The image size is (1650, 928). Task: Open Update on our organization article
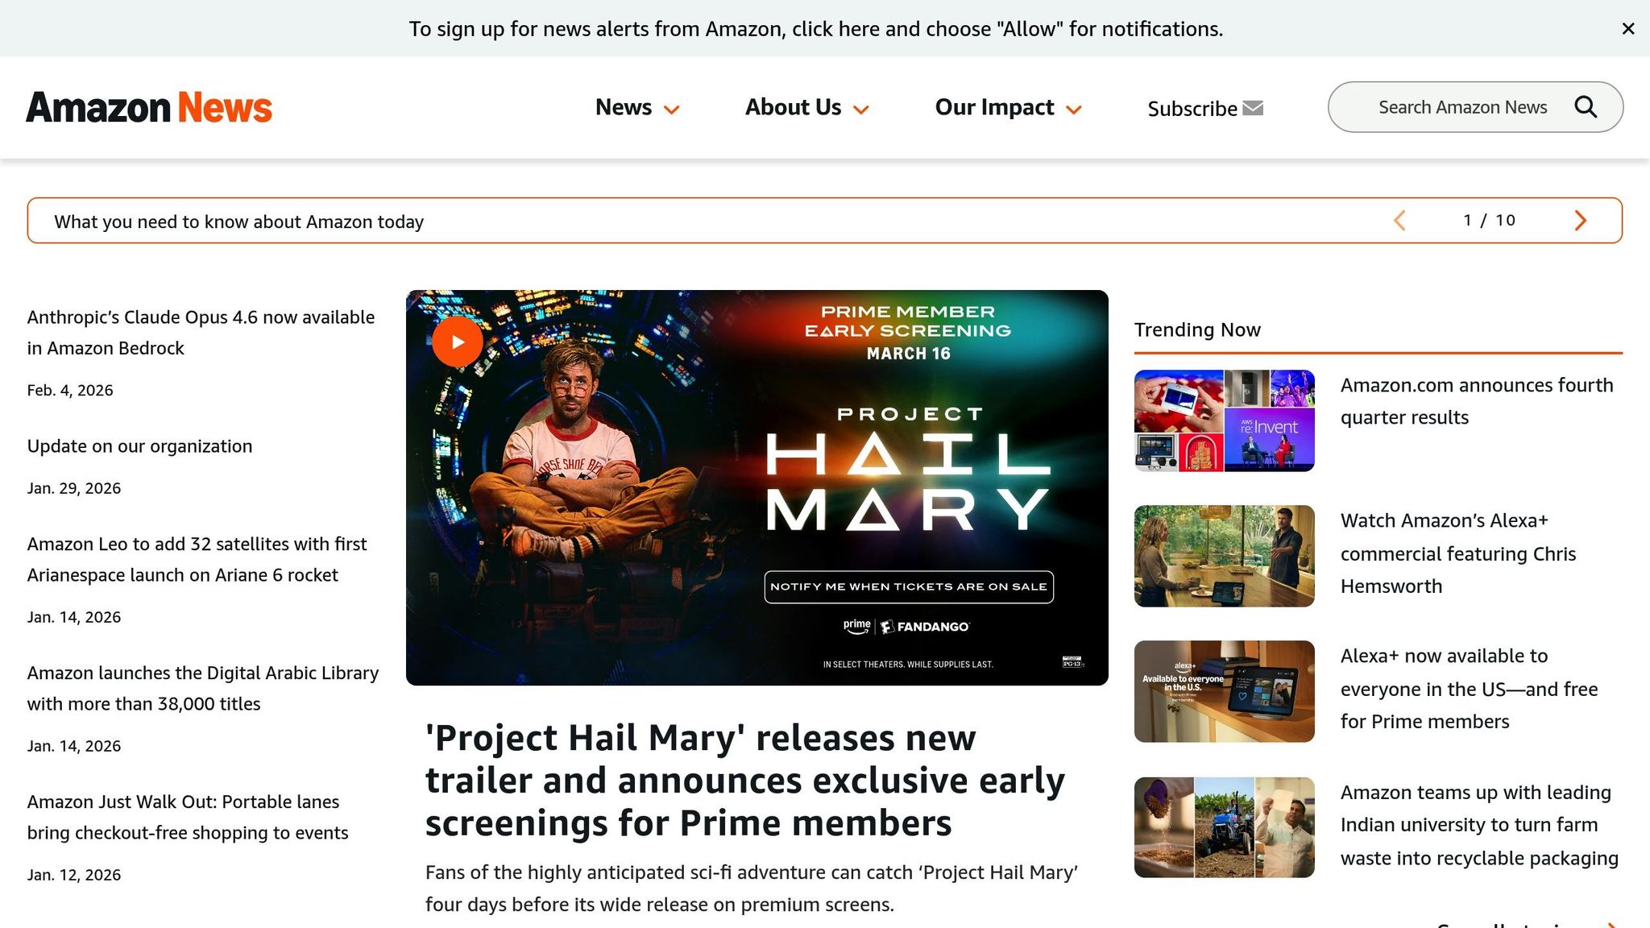pyautogui.click(x=139, y=446)
